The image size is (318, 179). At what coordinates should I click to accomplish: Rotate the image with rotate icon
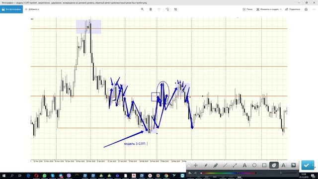(167, 9)
